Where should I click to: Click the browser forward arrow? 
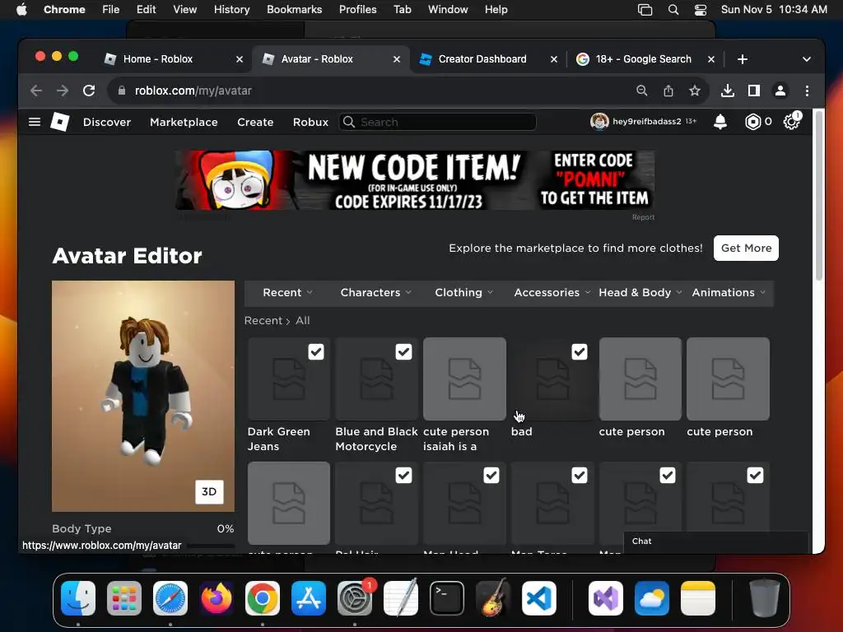pyautogui.click(x=63, y=91)
